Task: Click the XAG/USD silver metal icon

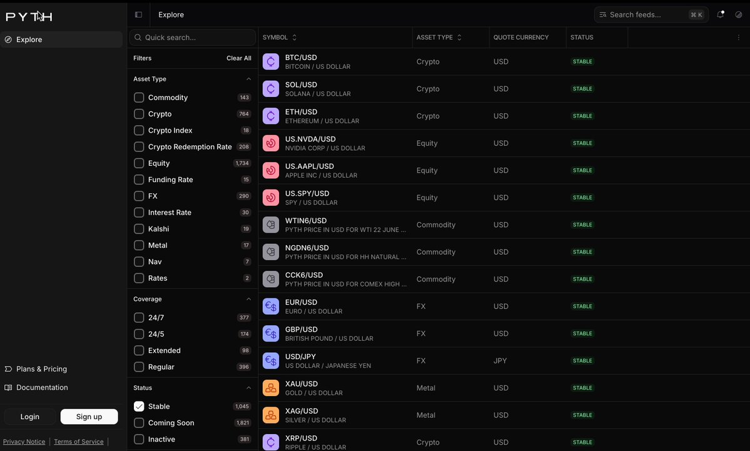Action: [x=271, y=415]
